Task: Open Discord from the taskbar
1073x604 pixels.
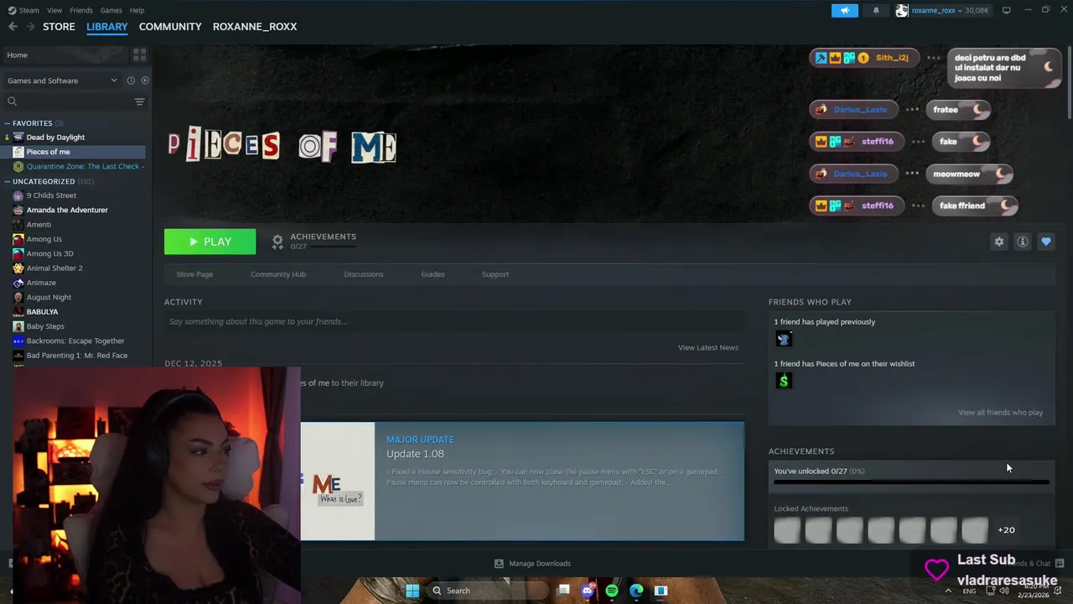Action: (x=588, y=591)
